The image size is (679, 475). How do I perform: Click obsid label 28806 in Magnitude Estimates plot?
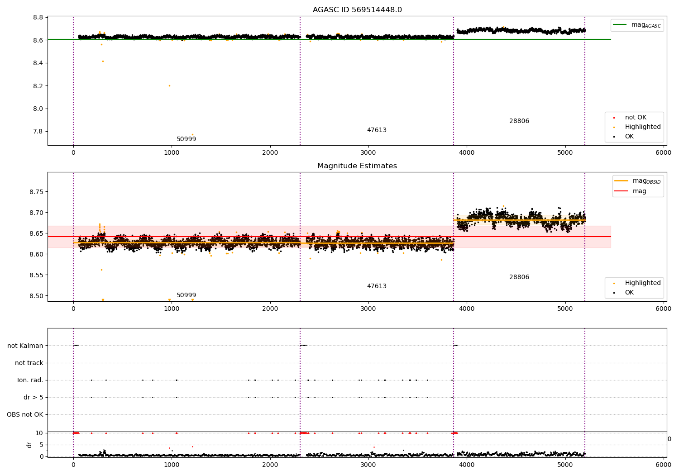[519, 277]
